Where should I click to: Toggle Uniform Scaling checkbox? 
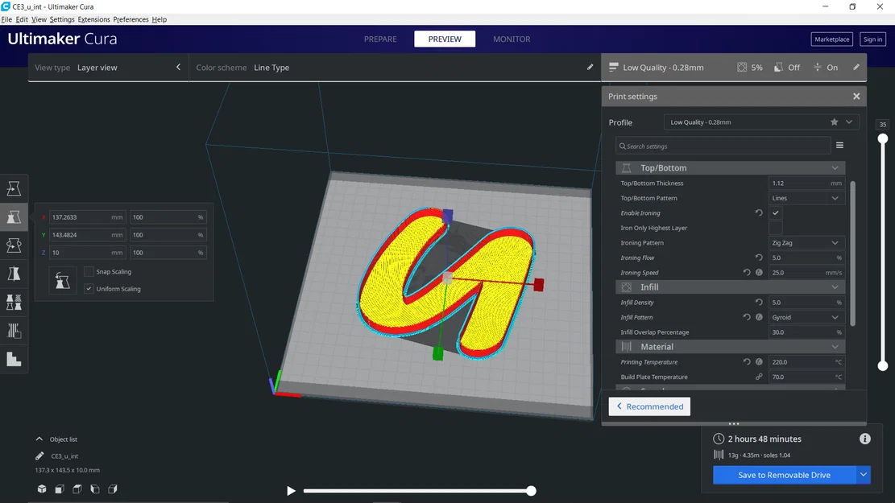coord(89,289)
